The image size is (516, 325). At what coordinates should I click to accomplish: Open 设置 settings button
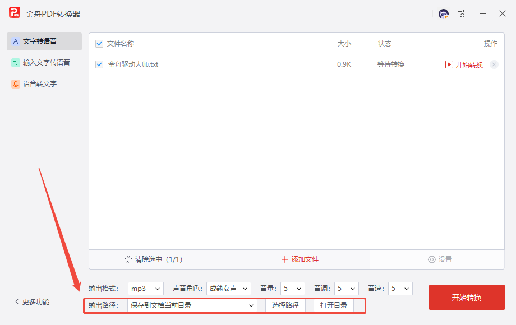[x=440, y=259]
